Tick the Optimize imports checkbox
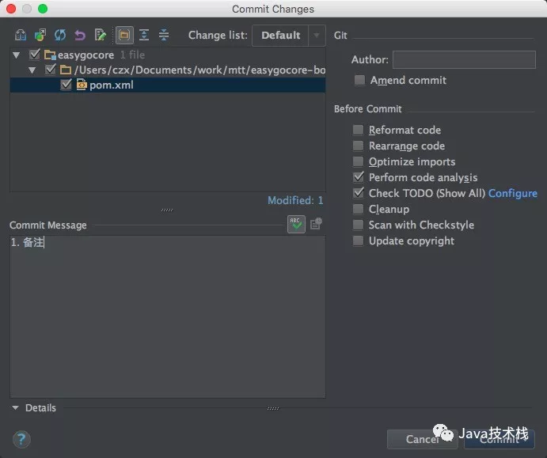This screenshot has height=458, width=547. pyautogui.click(x=359, y=161)
